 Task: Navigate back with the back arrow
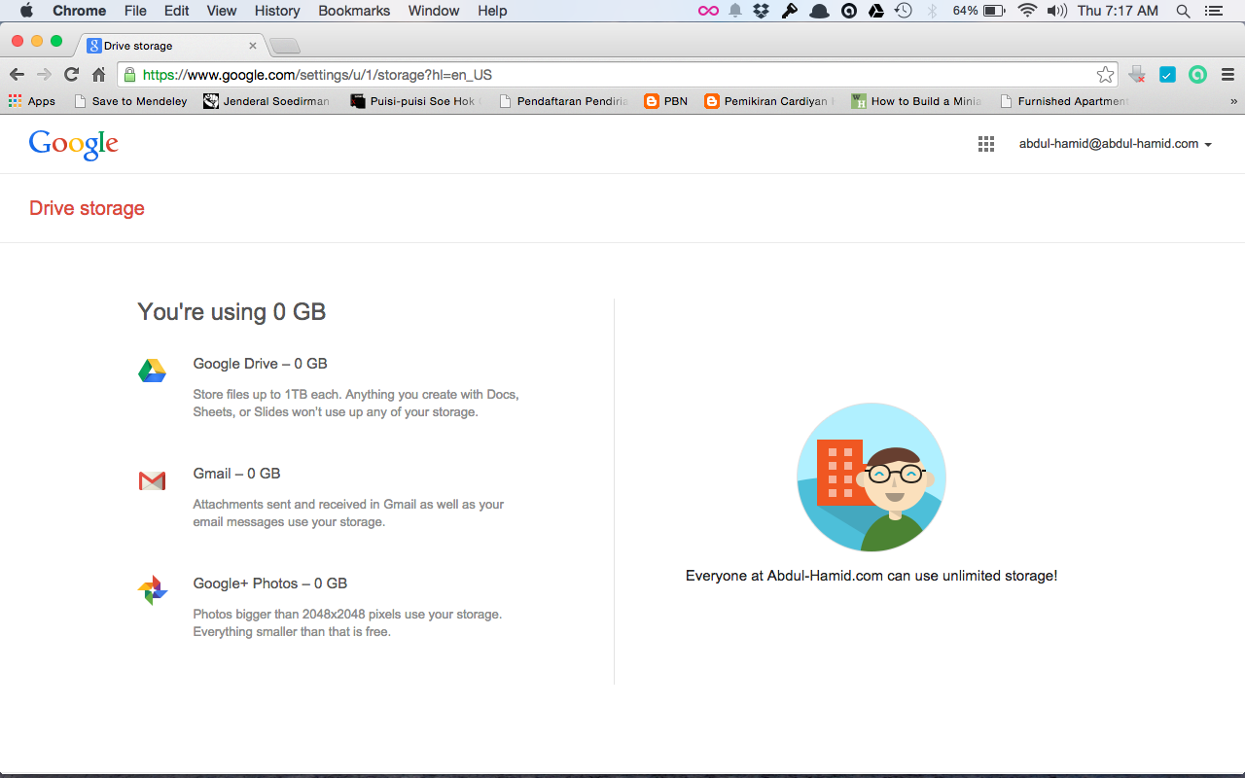(x=17, y=75)
